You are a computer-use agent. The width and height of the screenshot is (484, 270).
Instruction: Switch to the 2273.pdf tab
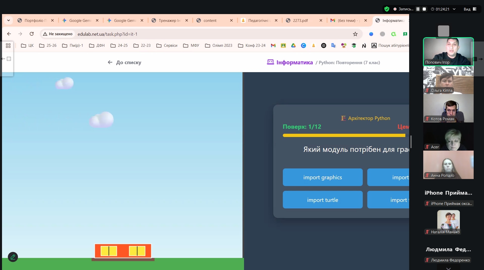[x=300, y=21]
